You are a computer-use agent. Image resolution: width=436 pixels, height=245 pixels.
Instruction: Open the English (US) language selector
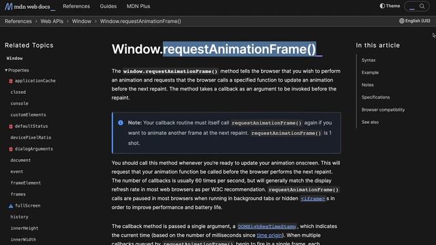(x=415, y=21)
